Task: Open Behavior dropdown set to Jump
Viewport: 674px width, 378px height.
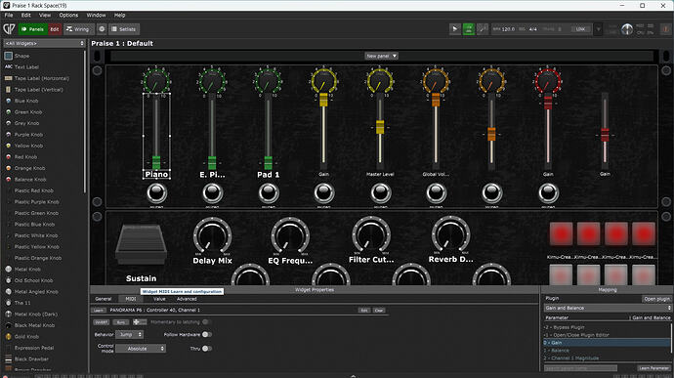Action: (x=129, y=335)
